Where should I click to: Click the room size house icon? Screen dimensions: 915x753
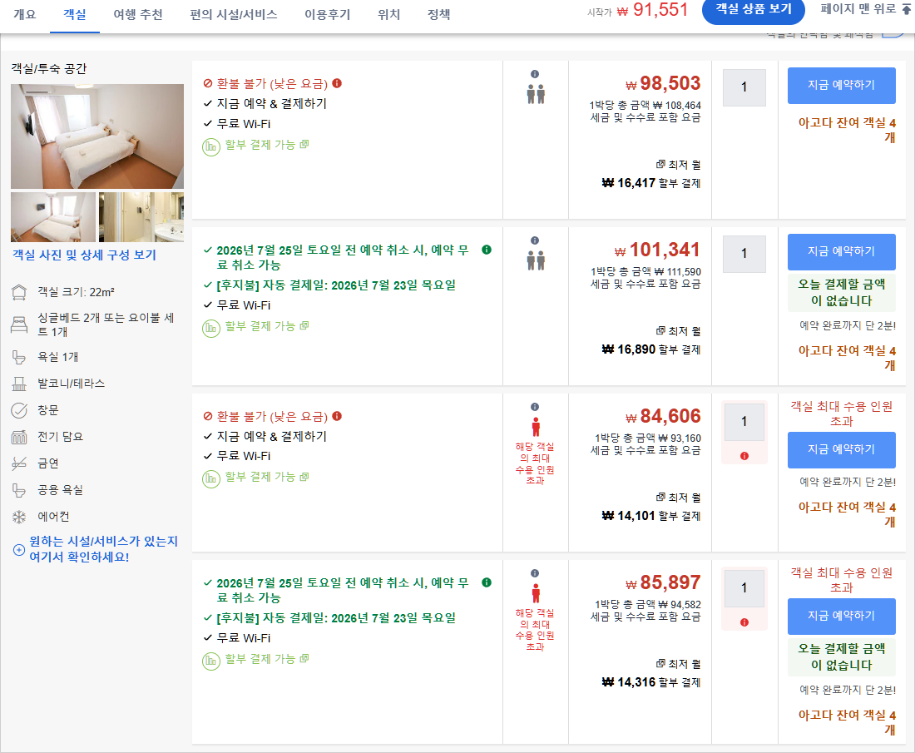point(19,292)
